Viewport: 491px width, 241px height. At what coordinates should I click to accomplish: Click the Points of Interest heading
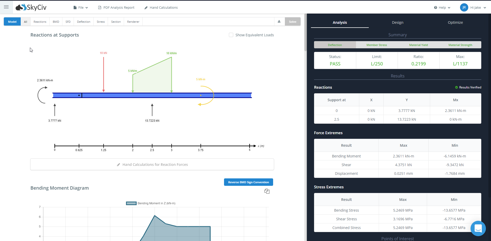click(398, 239)
